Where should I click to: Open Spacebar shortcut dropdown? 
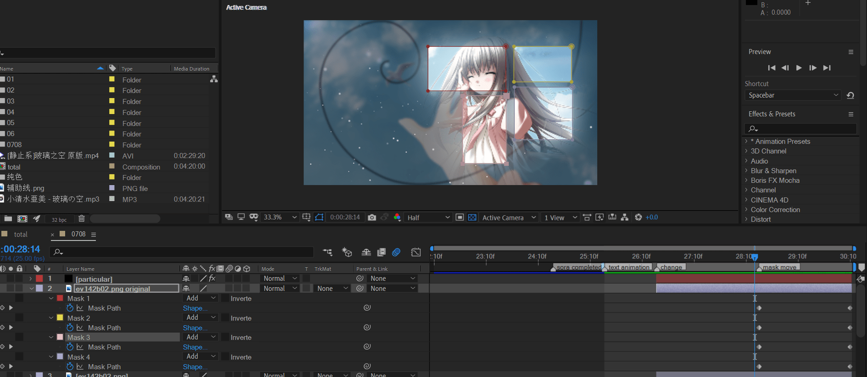pyautogui.click(x=793, y=95)
